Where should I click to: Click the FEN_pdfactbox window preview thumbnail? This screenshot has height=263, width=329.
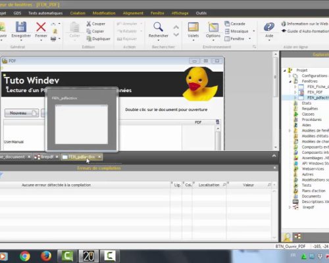pos(82,124)
